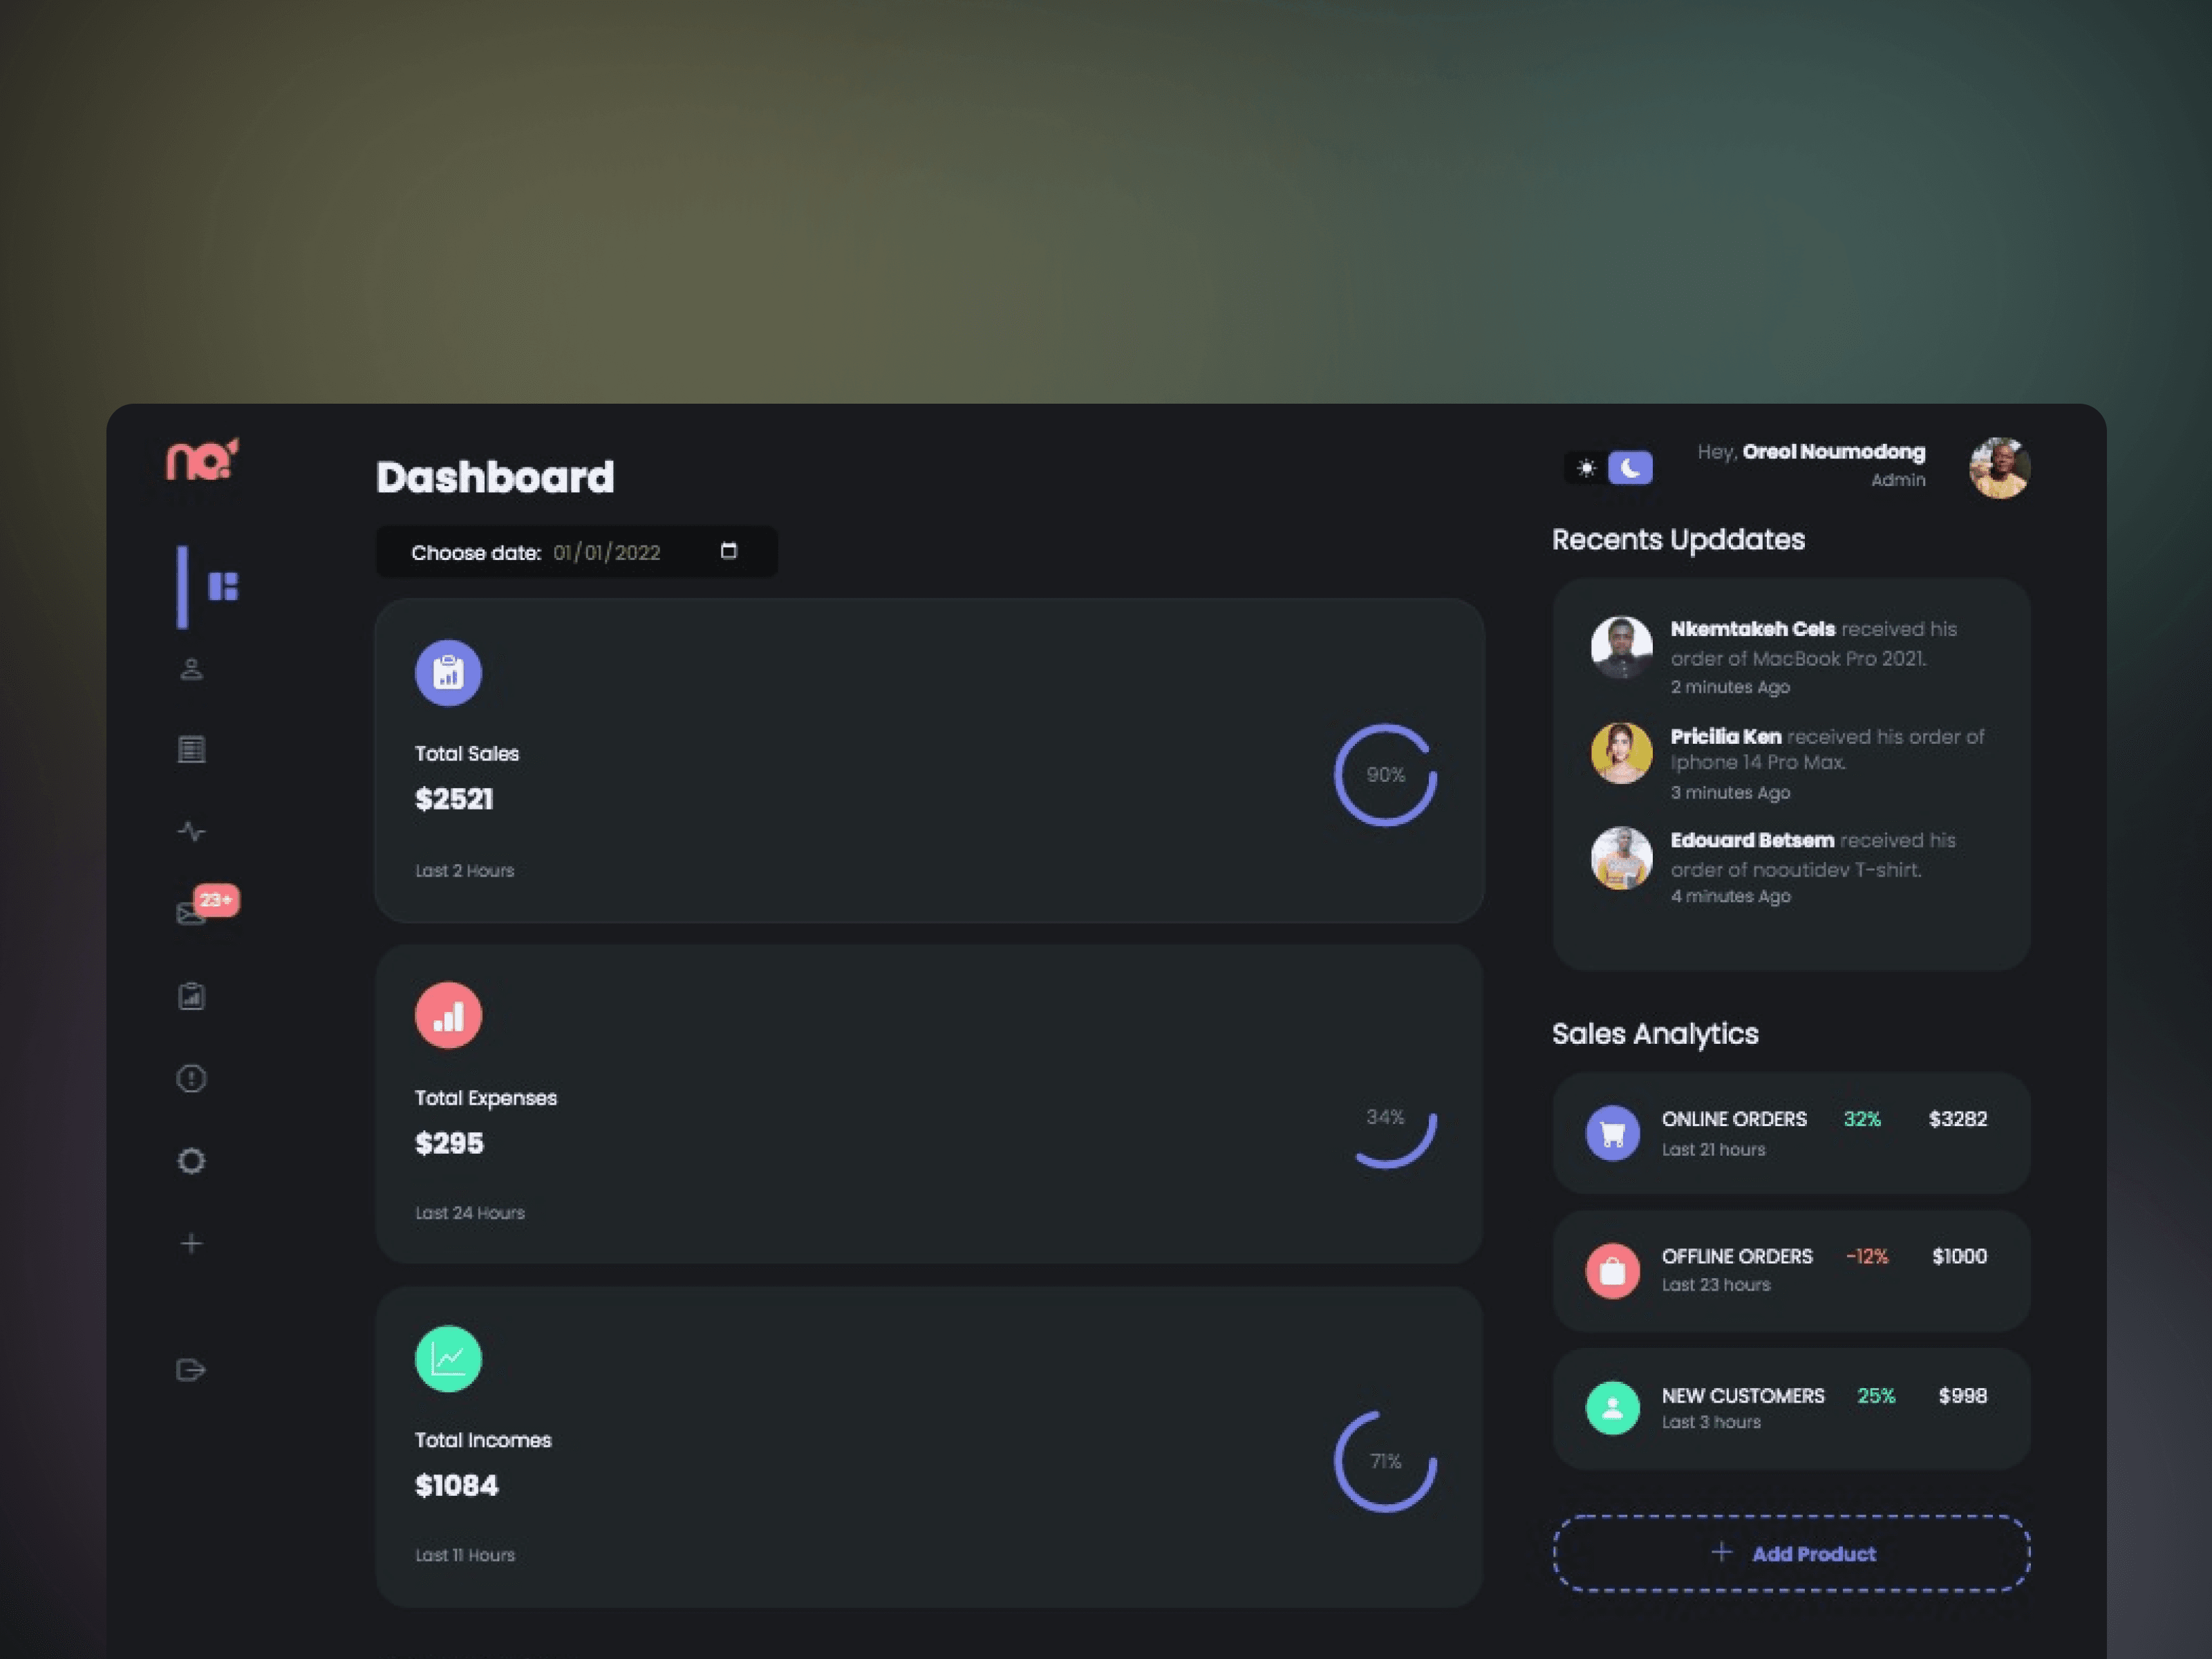Expand the Offline Orders analytics row

tap(1790, 1268)
